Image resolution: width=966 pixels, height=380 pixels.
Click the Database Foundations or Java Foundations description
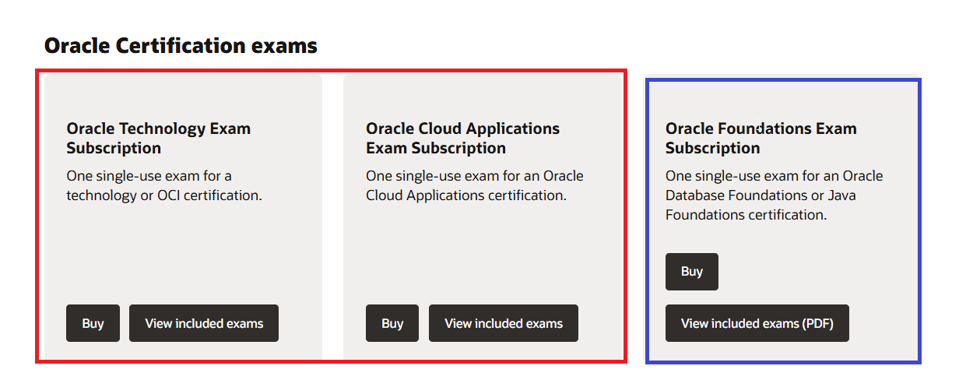775,195
